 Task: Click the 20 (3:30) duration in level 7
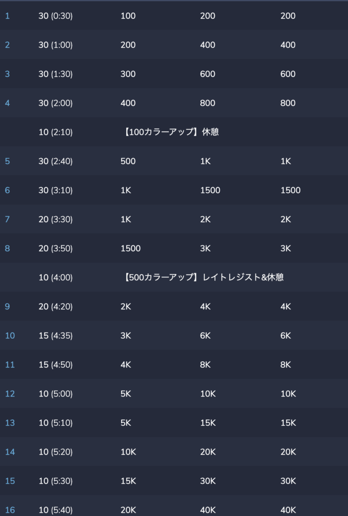click(x=55, y=219)
